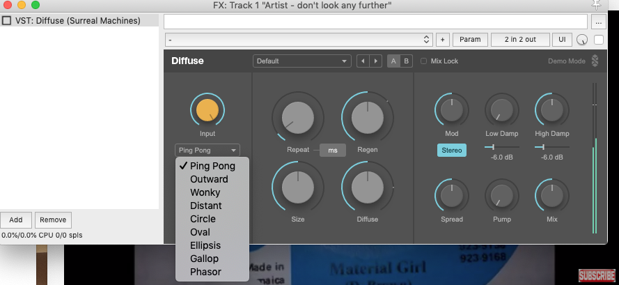Screen dimensions: 619x285
Task: Click the UI button
Action: (x=562, y=40)
